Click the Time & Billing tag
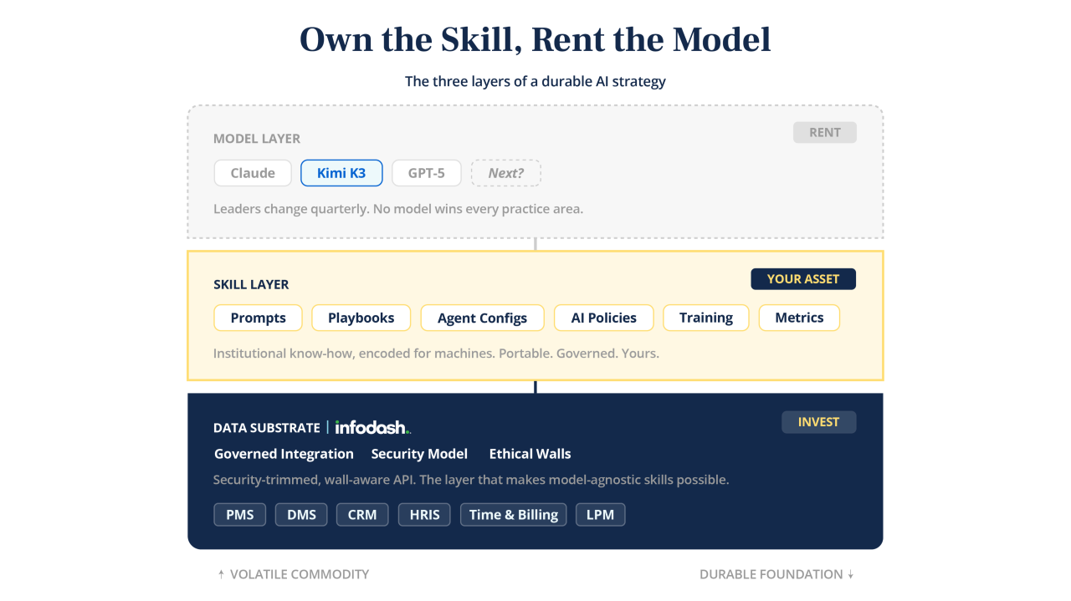This screenshot has height=601, width=1071. (514, 514)
